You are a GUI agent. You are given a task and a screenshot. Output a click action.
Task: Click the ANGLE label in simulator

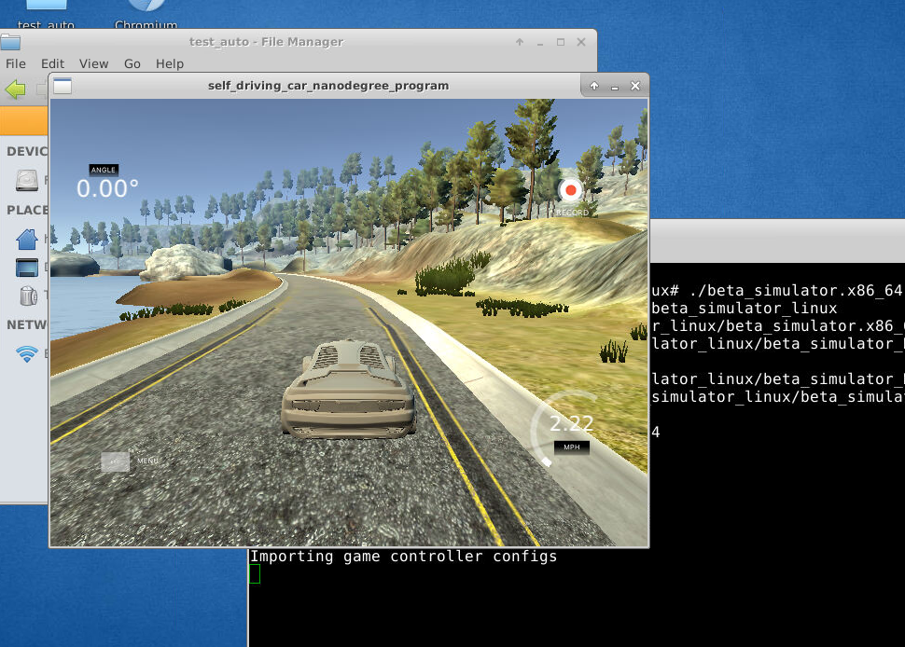click(104, 170)
